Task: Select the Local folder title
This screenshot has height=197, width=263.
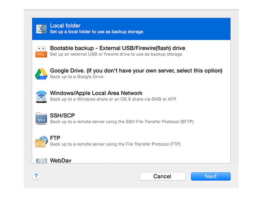Action: tap(65, 26)
